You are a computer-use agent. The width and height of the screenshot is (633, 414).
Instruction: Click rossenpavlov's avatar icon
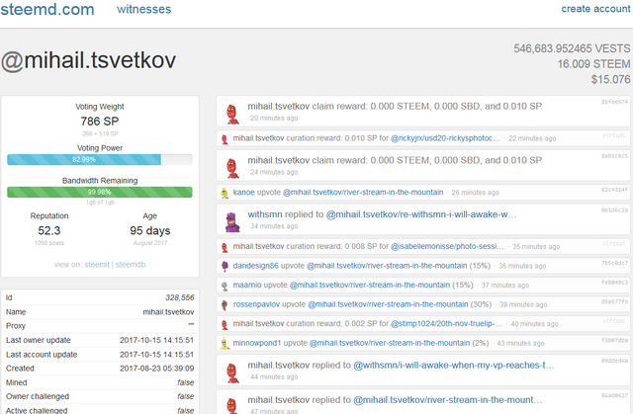[225, 305]
